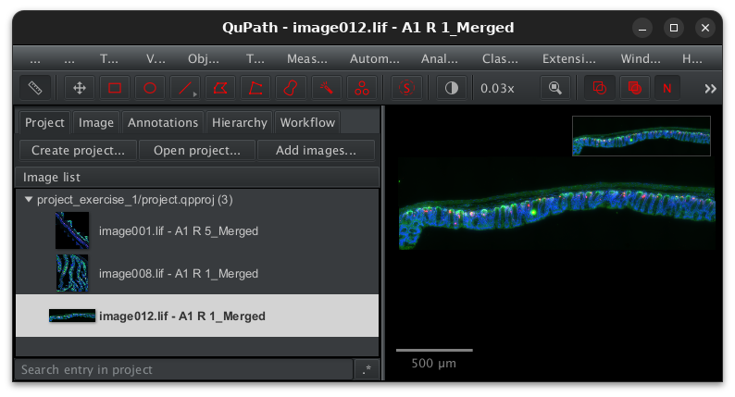Select the Ellipse annotation tool
Screen dimensions: 735x397
click(x=150, y=89)
